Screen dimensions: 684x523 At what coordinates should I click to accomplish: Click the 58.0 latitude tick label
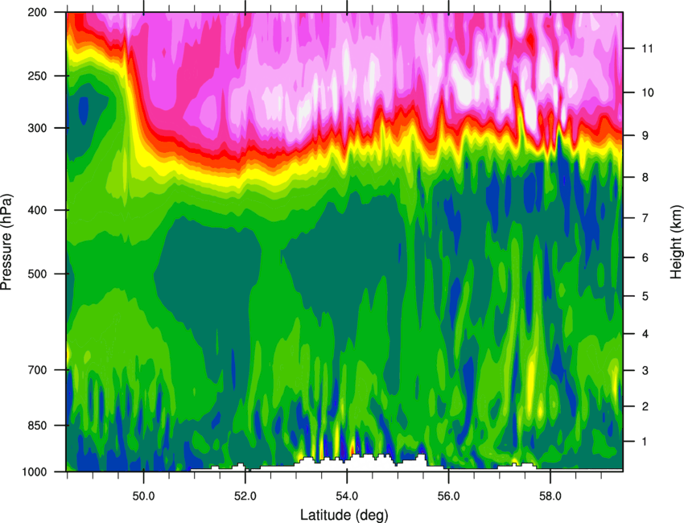coord(550,496)
